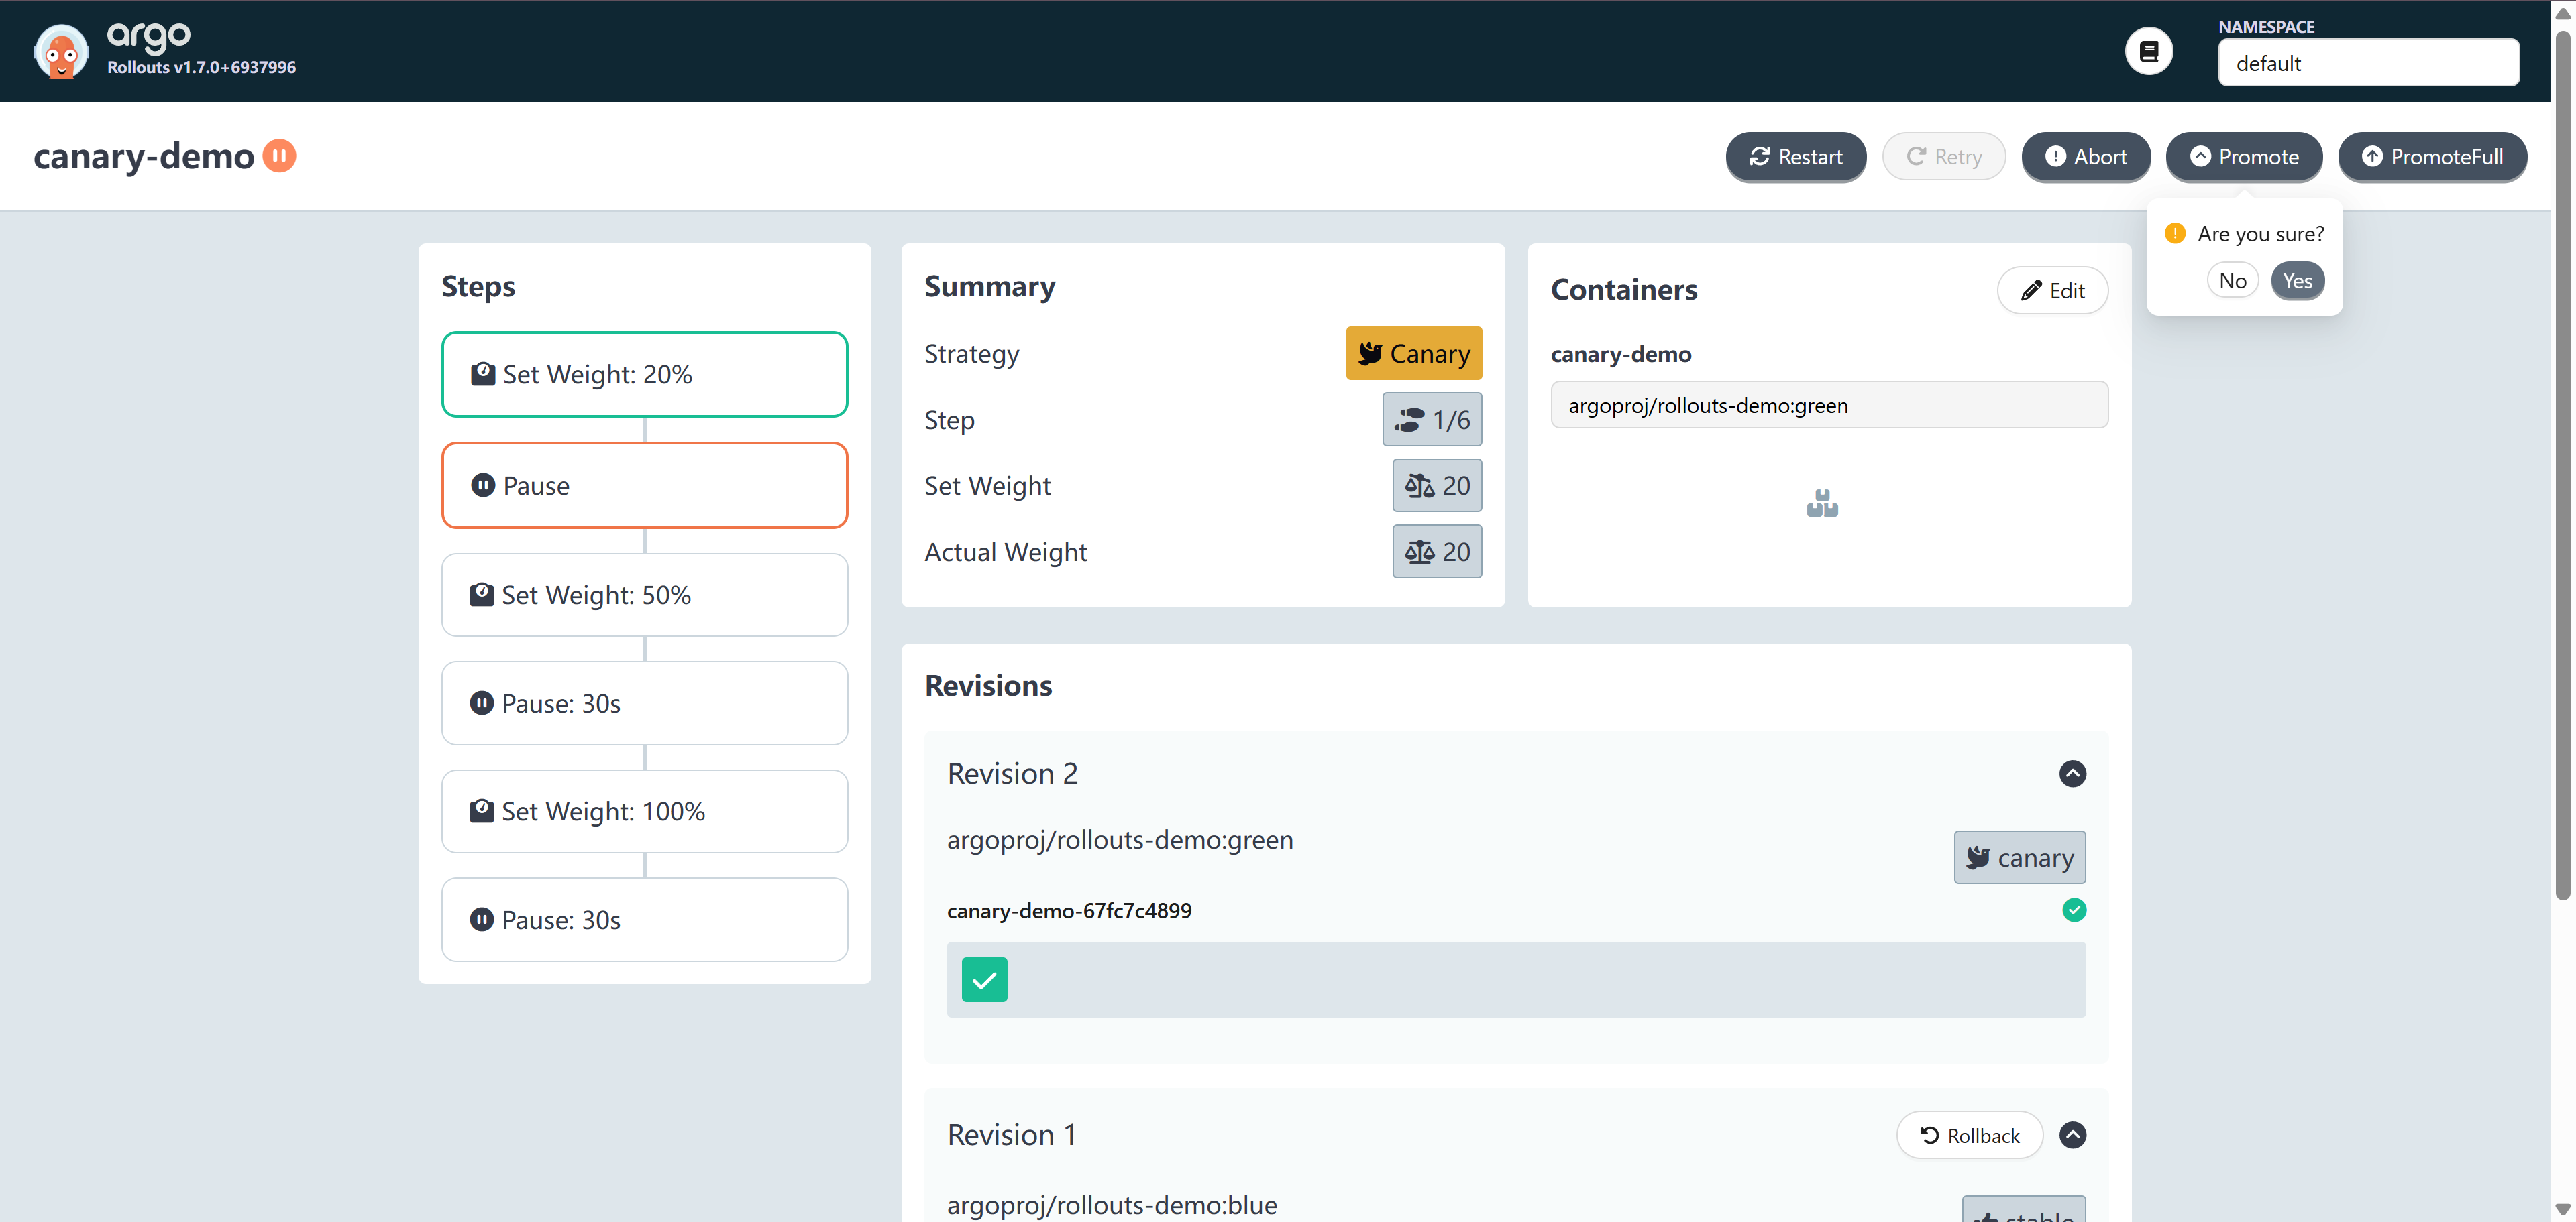
Task: Click the weight icon on Set Weight: 20% step
Action: (483, 373)
